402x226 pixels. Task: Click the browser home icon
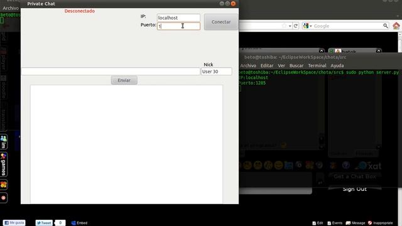tap(396, 26)
